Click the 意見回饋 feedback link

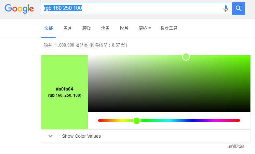[236, 147]
